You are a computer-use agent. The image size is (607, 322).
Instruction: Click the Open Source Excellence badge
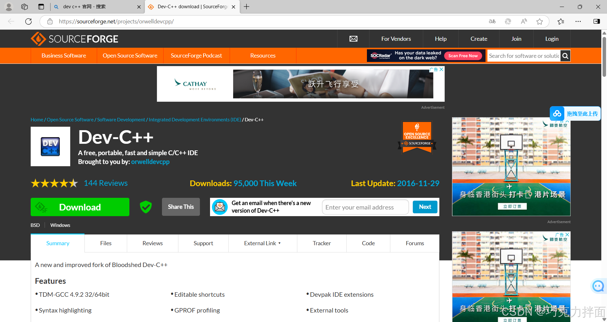click(417, 137)
